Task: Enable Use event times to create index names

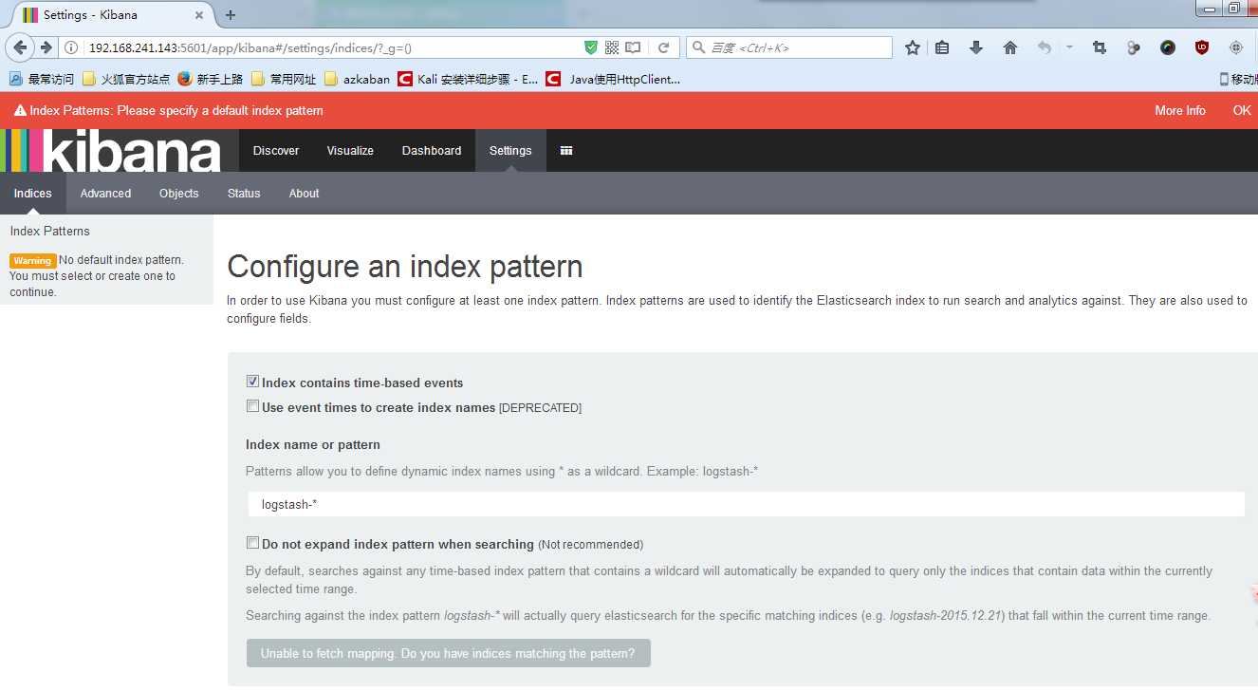Action: point(252,406)
